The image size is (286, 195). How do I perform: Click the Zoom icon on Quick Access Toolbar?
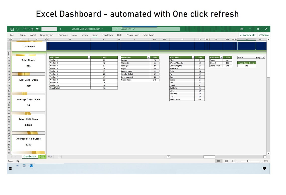click(x=38, y=29)
